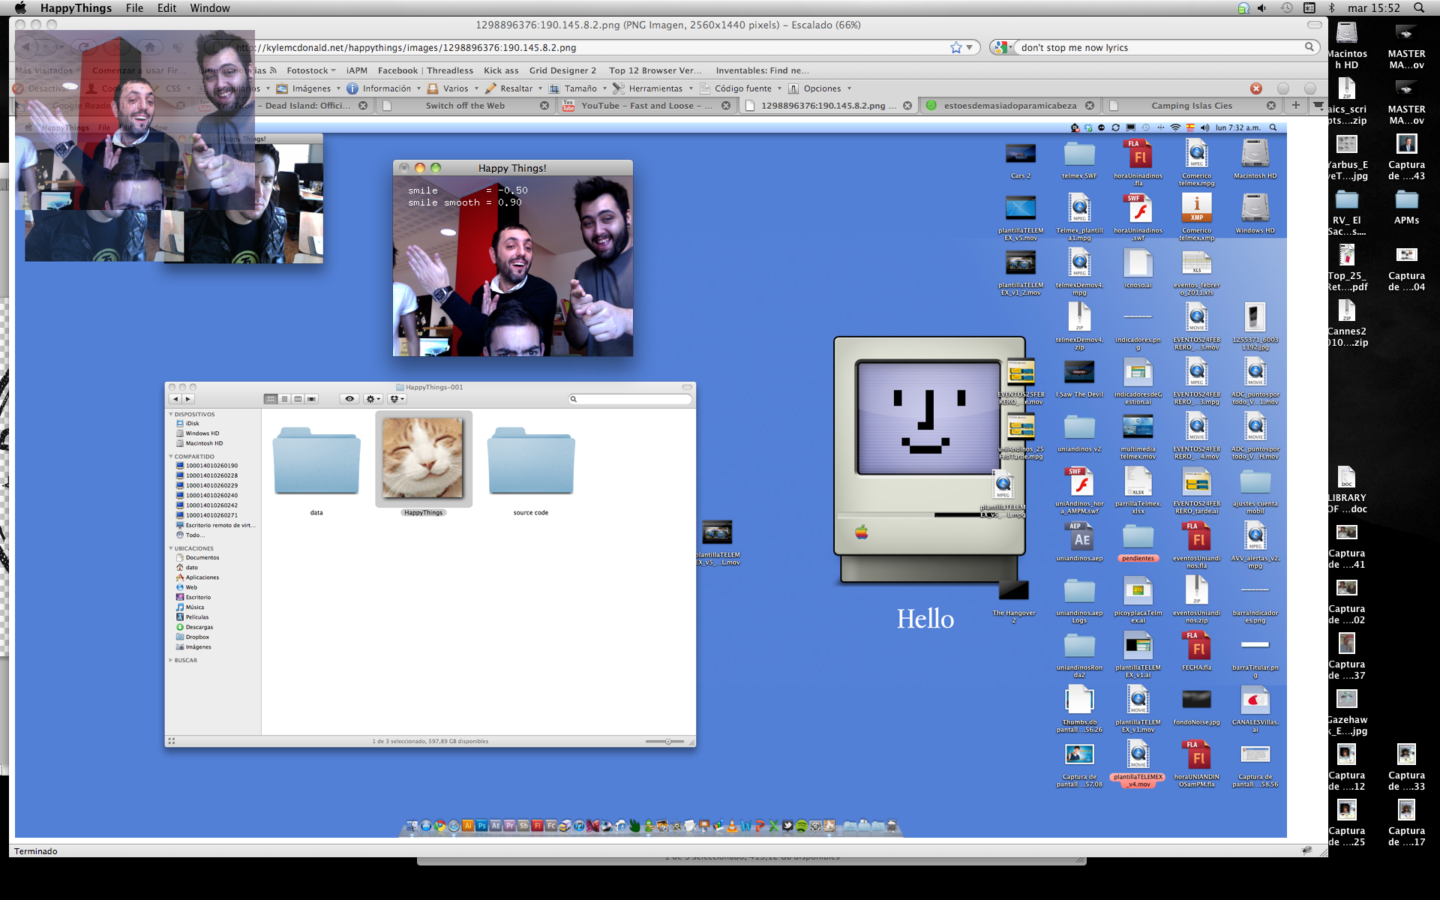Switch to the Camping Islas Cies tab
The image size is (1440, 900).
[1191, 106]
